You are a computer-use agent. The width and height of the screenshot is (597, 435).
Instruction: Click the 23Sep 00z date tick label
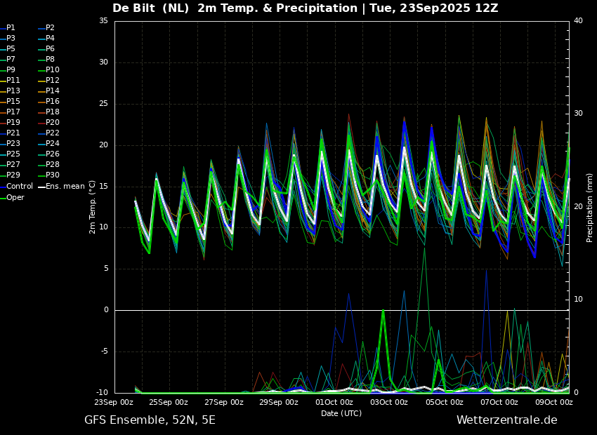(x=114, y=402)
